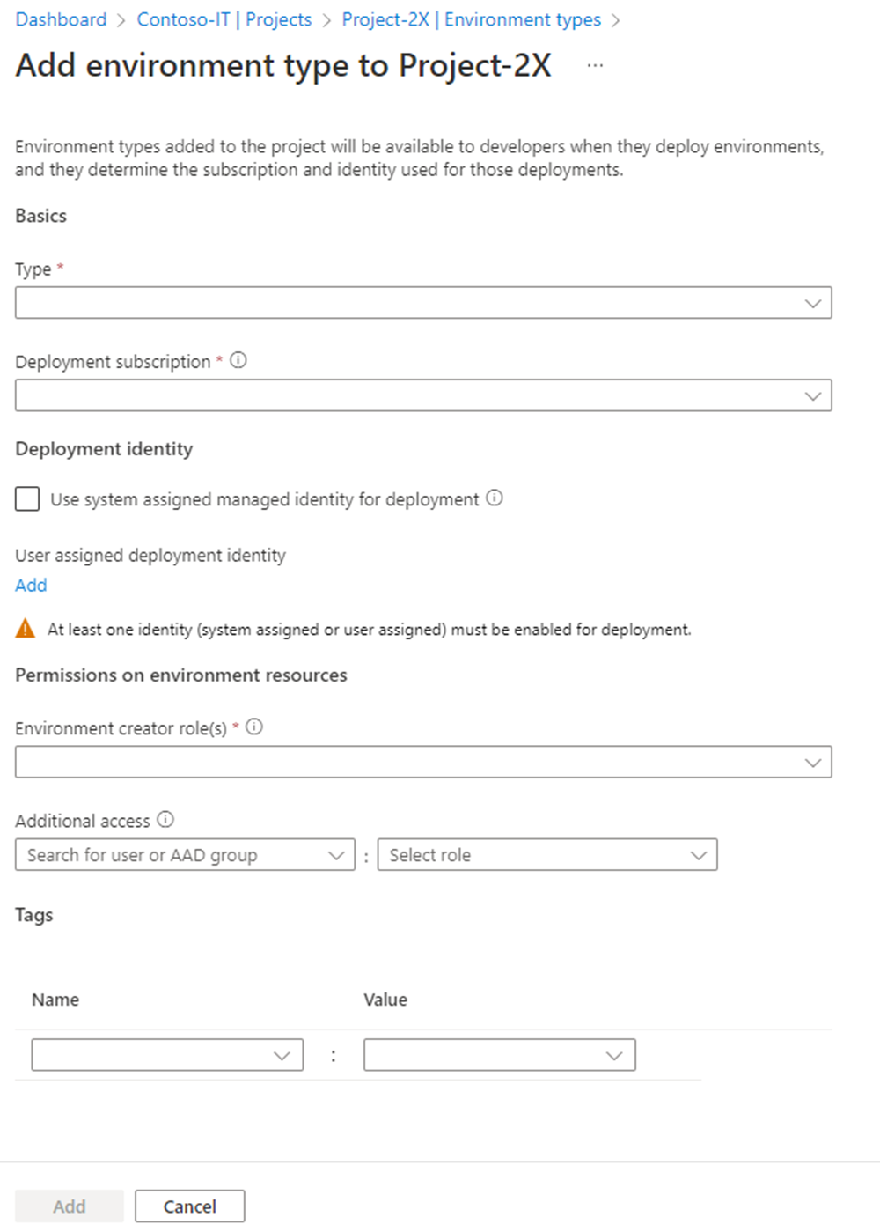Screen dimensions: 880x1232
Task: Open the Deployment subscription dropdown
Action: 423,395
